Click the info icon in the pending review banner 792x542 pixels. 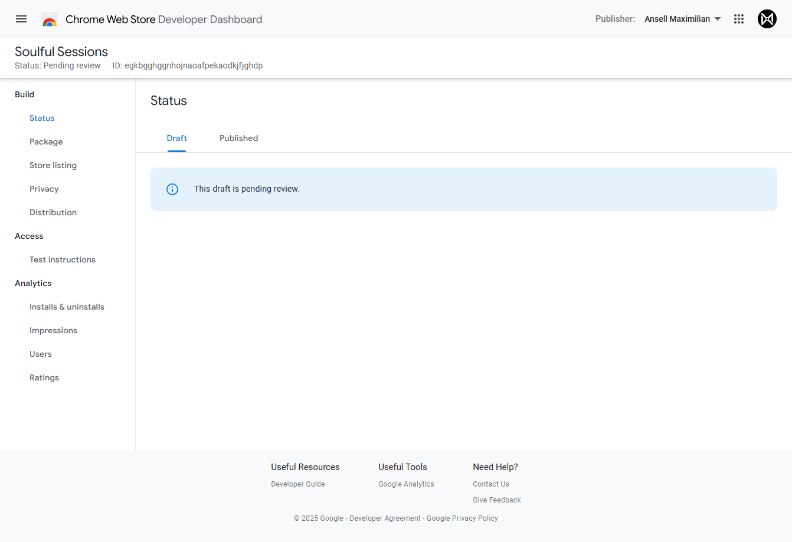coord(172,189)
